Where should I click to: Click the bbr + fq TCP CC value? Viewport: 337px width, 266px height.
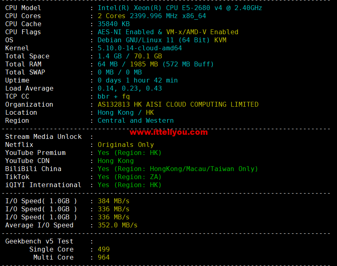point(113,97)
